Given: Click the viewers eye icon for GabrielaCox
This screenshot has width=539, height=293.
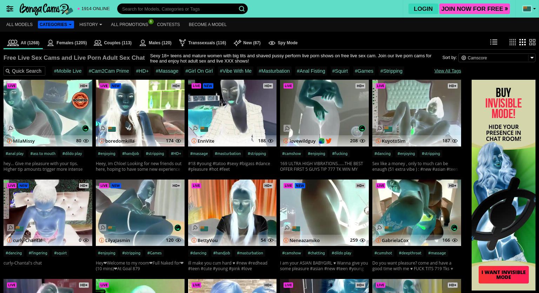Looking at the screenshot, I should pos(455,240).
